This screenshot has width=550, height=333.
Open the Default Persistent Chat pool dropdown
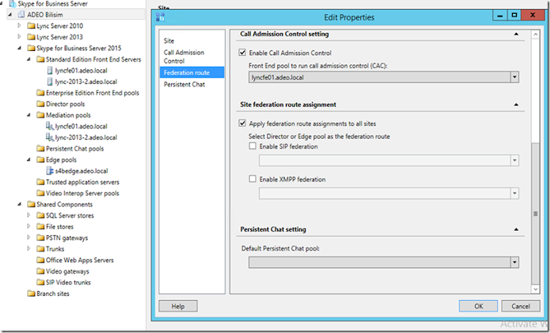coord(514,262)
